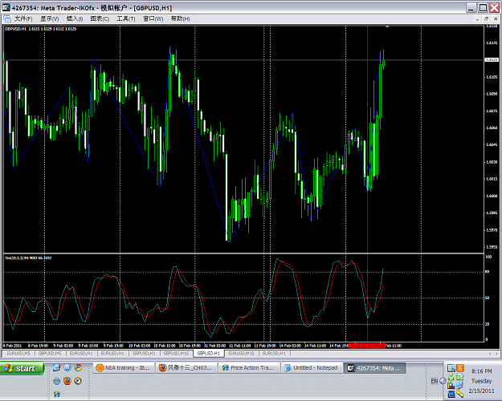Open the 图表(C) charts menu
Screen dimensions: 502x401
click(100, 19)
